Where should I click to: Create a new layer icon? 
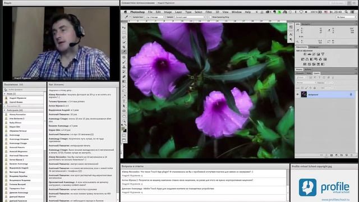click(347, 155)
